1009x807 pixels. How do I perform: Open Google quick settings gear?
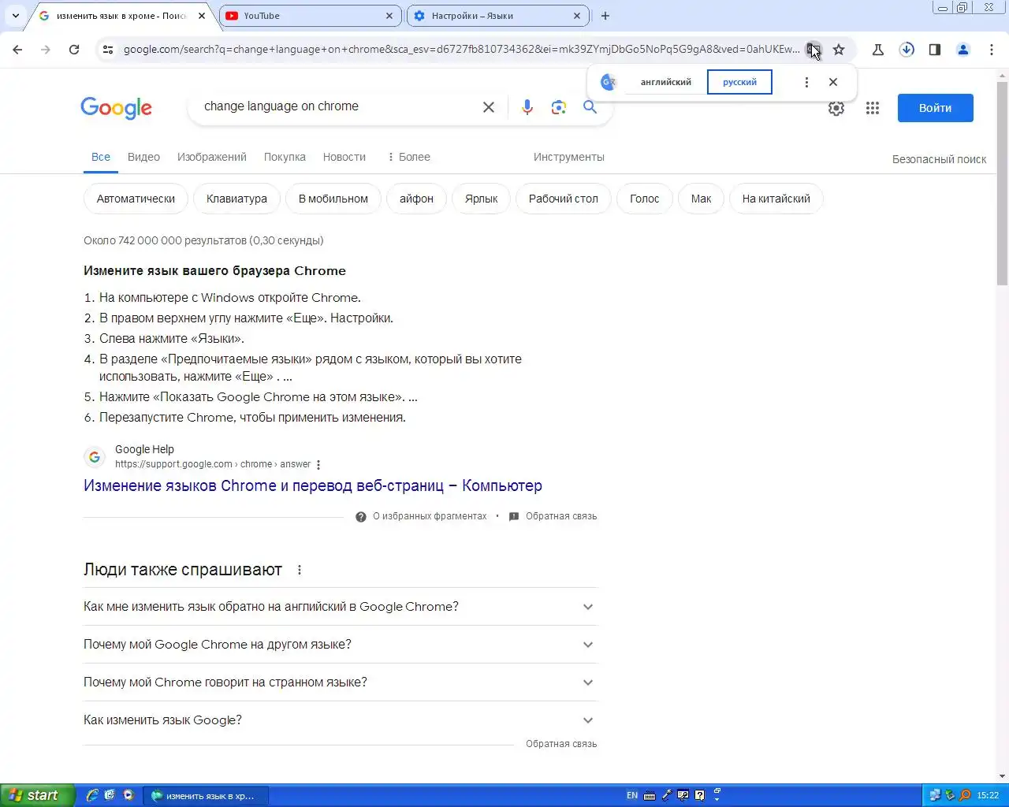point(836,108)
